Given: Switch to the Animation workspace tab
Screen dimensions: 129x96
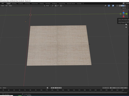Looking at the screenshot, I should (x=48, y=3).
